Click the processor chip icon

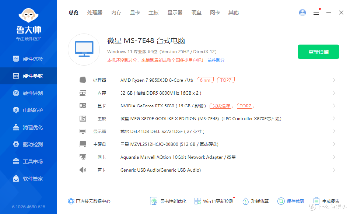point(83,80)
